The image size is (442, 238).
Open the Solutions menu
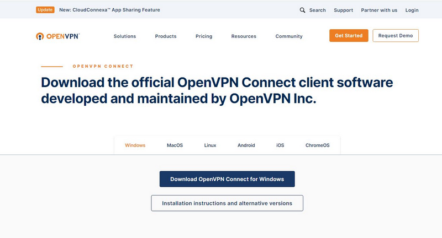coord(125,36)
